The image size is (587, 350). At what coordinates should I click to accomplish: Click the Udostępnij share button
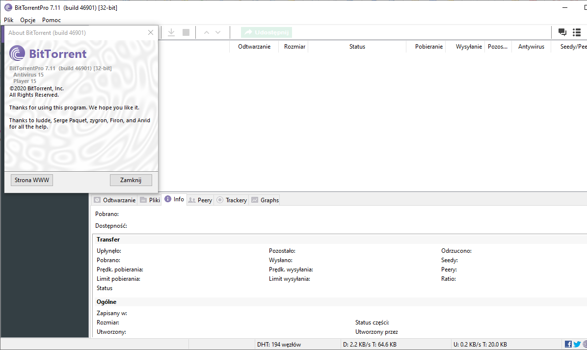(267, 32)
